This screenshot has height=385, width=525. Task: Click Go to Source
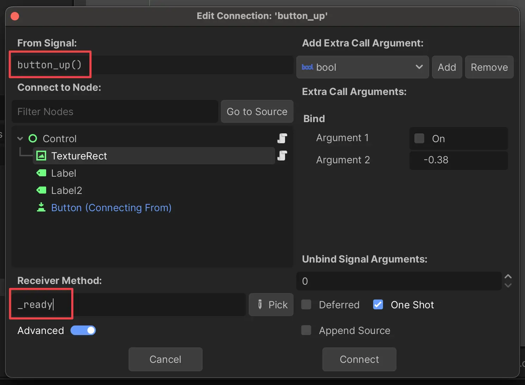(257, 112)
